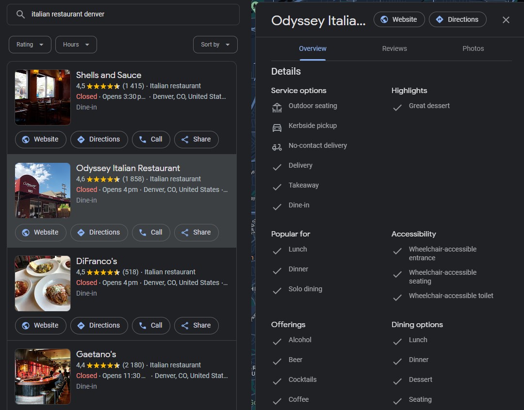This screenshot has height=410, width=524.
Task: Visit Shells and Sauce website
Action: (41, 140)
